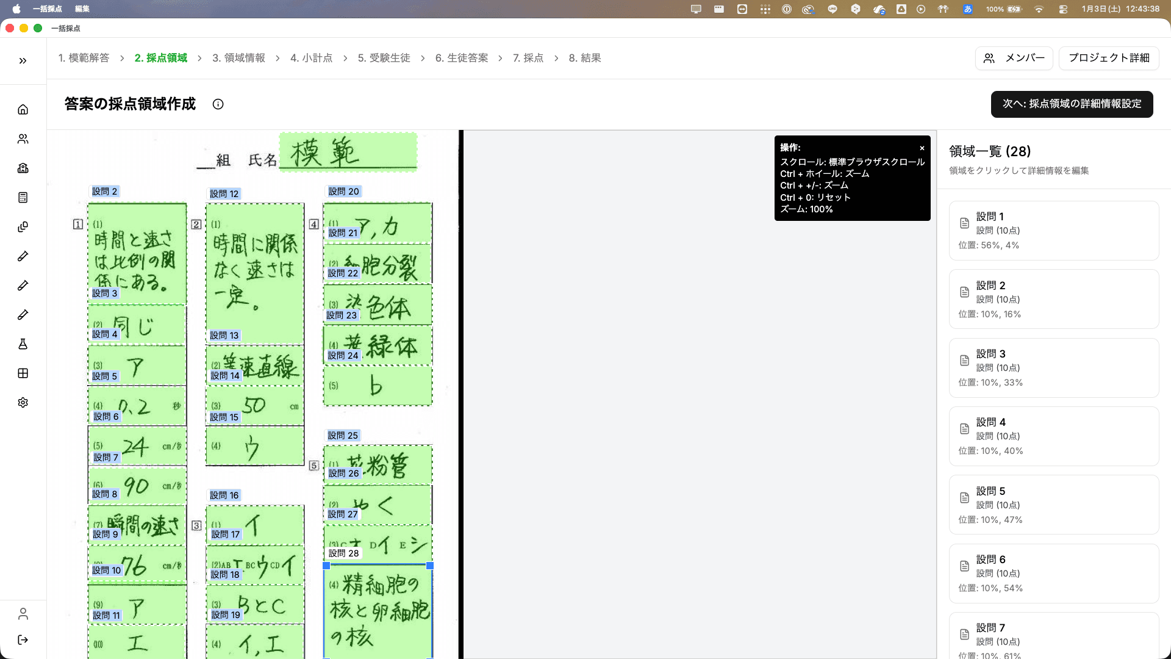Go to step 5. 受験生徒
Screen dimensions: 1171x659
(x=384, y=58)
